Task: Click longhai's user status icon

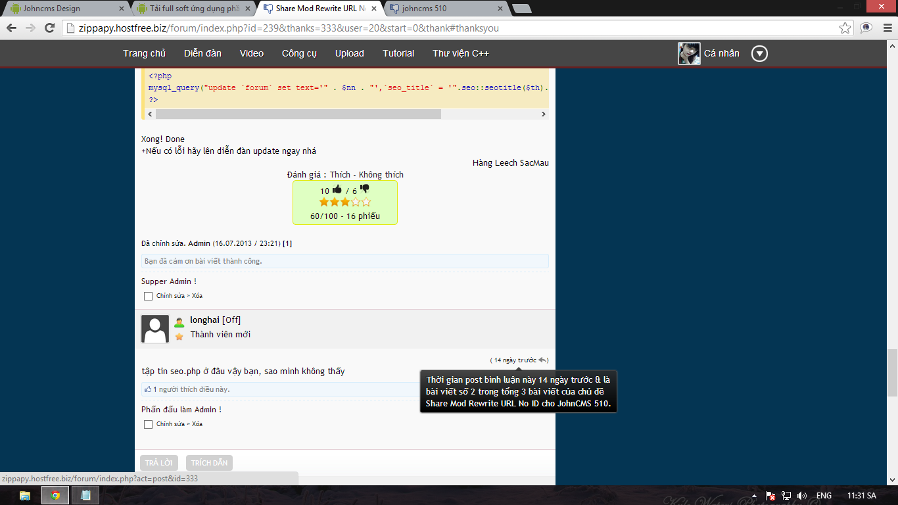Action: click(x=179, y=322)
